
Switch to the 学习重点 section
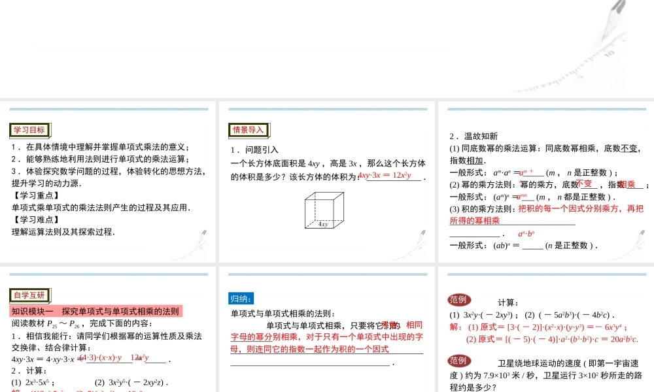tap(29, 195)
